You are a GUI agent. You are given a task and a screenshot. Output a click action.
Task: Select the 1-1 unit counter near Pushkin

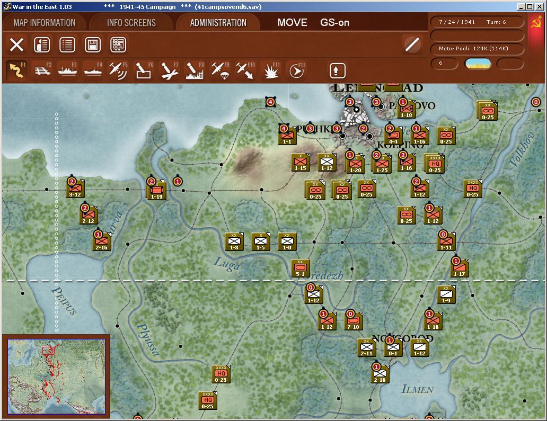click(x=287, y=136)
